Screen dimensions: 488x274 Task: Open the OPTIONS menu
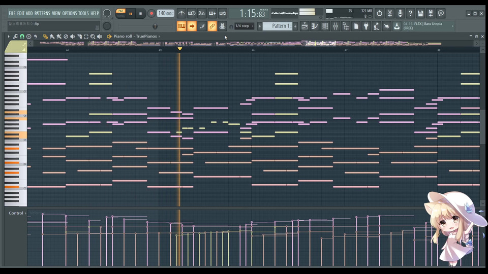(70, 13)
